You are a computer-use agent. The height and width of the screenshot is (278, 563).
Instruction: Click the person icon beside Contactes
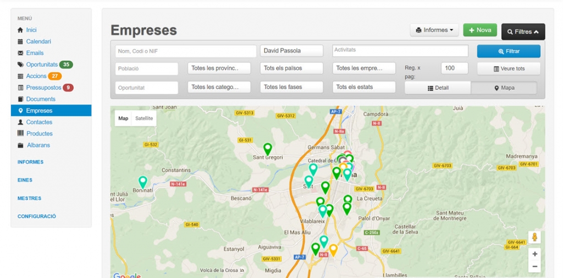click(x=20, y=122)
